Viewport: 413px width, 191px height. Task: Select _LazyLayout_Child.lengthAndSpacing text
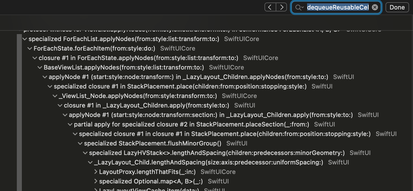(209, 163)
